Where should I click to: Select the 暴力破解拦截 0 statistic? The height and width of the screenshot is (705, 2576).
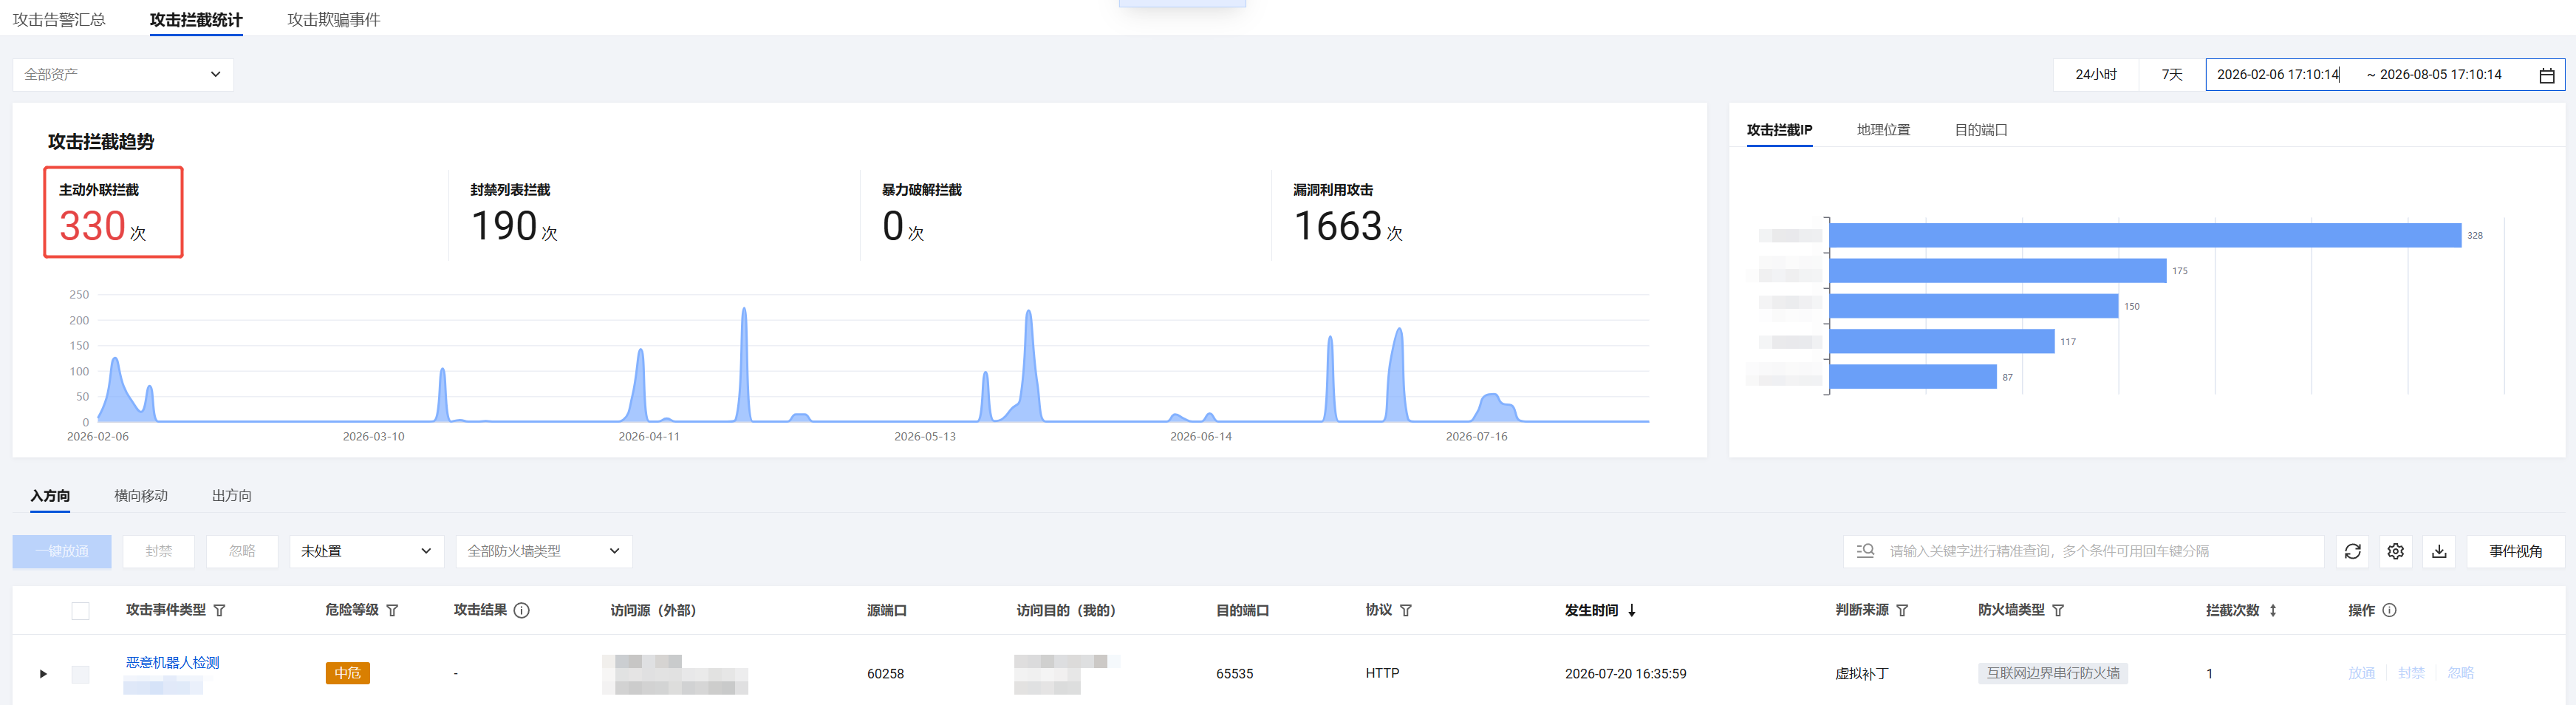[x=921, y=214]
